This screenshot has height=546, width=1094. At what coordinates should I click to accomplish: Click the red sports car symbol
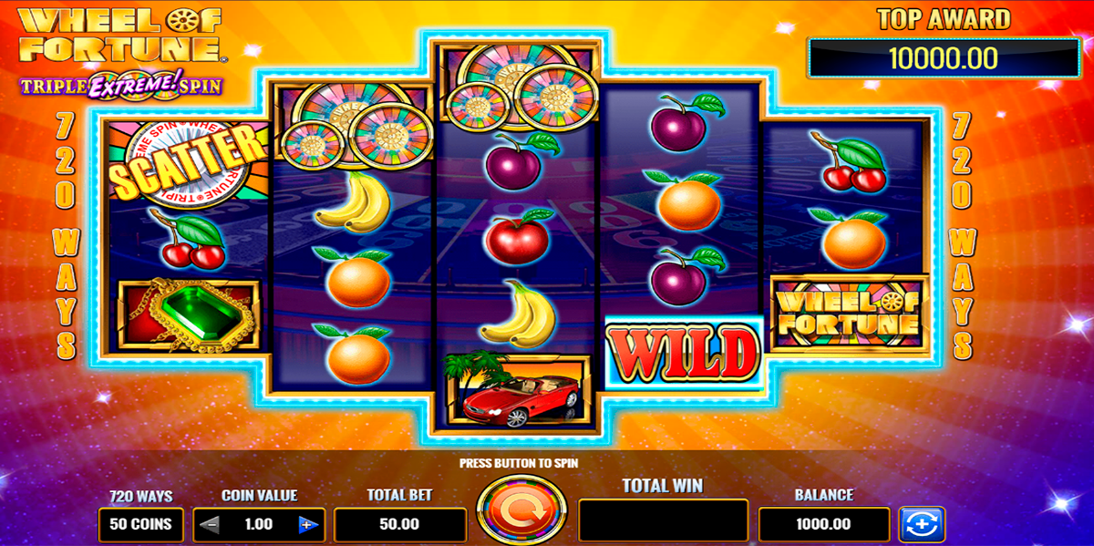click(518, 389)
